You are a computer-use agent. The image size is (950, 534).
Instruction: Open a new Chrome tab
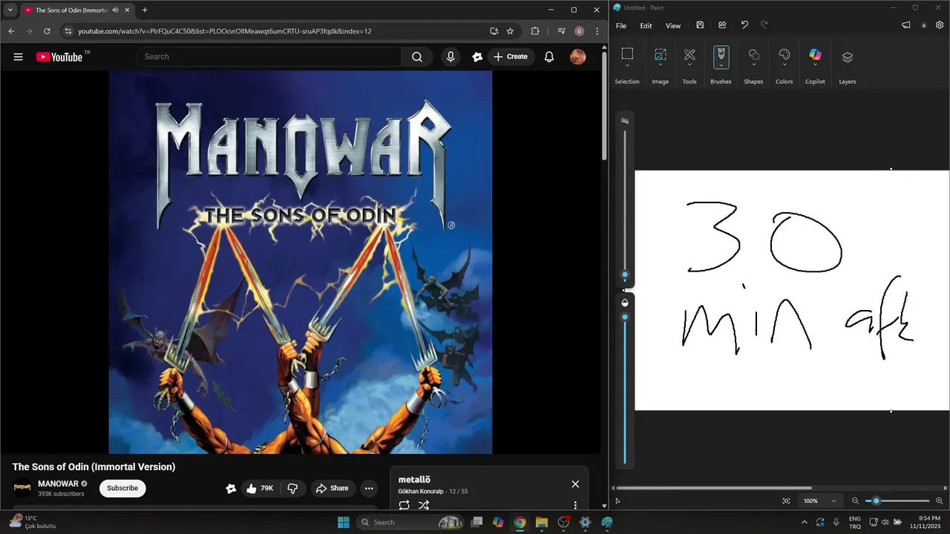[145, 10]
